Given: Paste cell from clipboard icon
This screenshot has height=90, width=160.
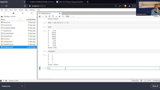Looking at the screenshot, I should pyautogui.click(x=53, y=16).
